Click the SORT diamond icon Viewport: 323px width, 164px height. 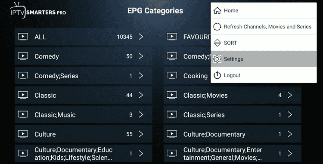point(217,43)
